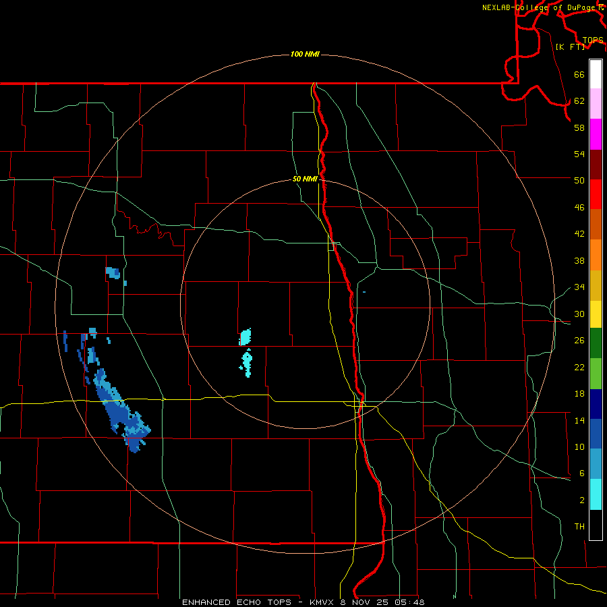Click the "38" value on the legend
This screenshot has height=607, width=607.
(579, 260)
